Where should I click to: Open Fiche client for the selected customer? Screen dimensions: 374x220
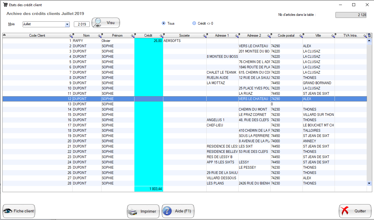(x=19, y=211)
